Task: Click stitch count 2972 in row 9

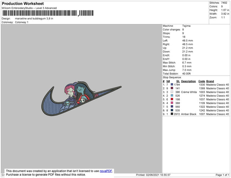Action: coord(177,114)
